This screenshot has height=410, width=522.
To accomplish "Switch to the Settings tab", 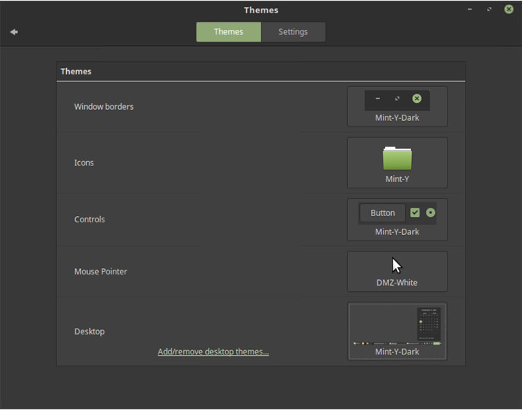I will [x=293, y=32].
